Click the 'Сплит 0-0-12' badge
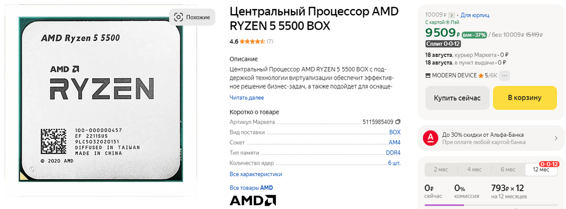The image size is (566, 209). click(443, 44)
